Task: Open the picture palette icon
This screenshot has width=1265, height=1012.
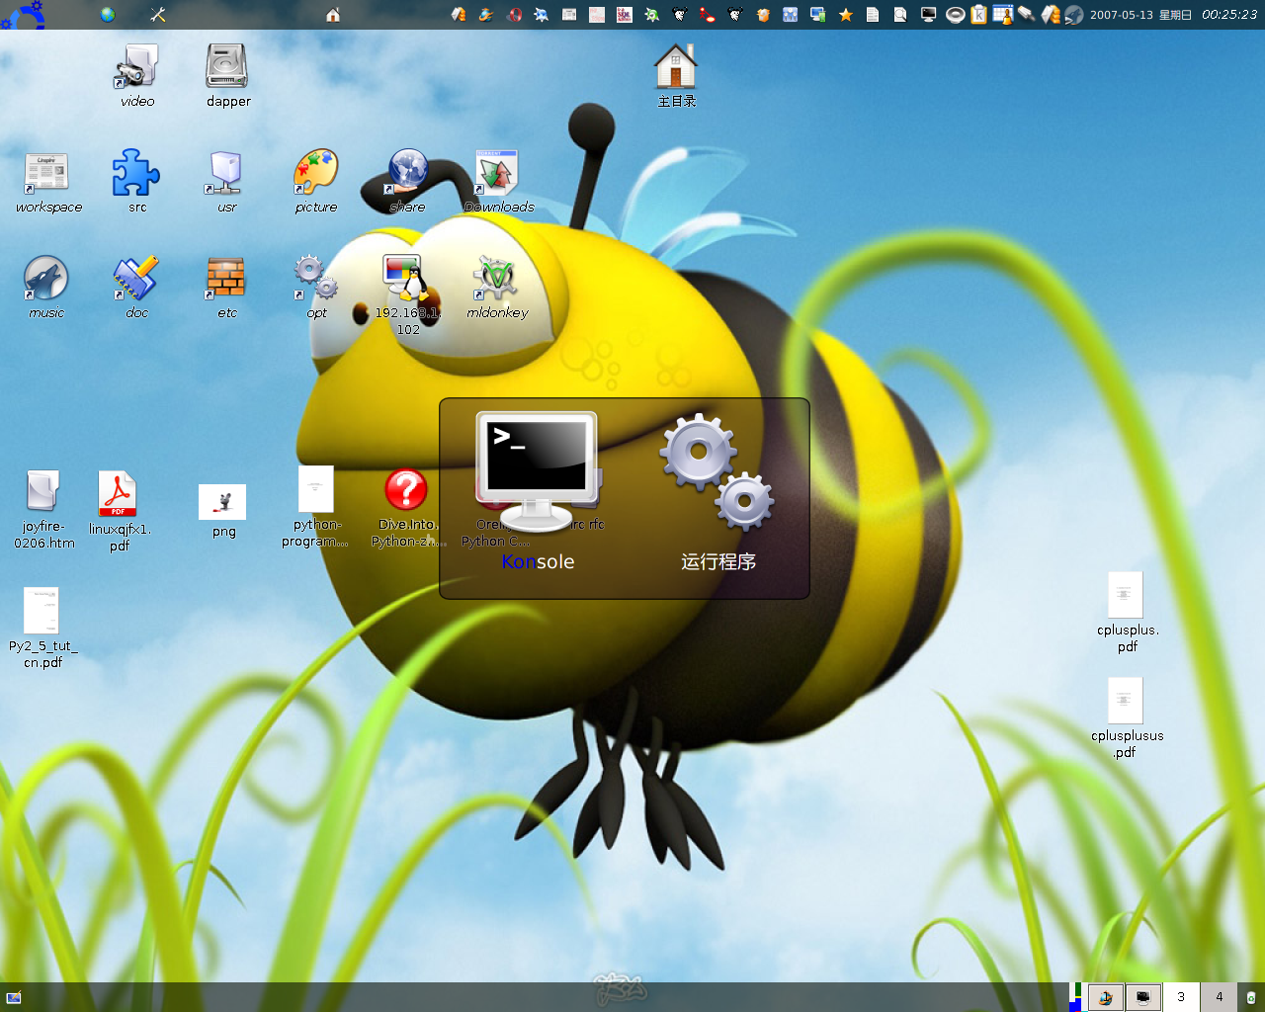Action: pos(316,183)
